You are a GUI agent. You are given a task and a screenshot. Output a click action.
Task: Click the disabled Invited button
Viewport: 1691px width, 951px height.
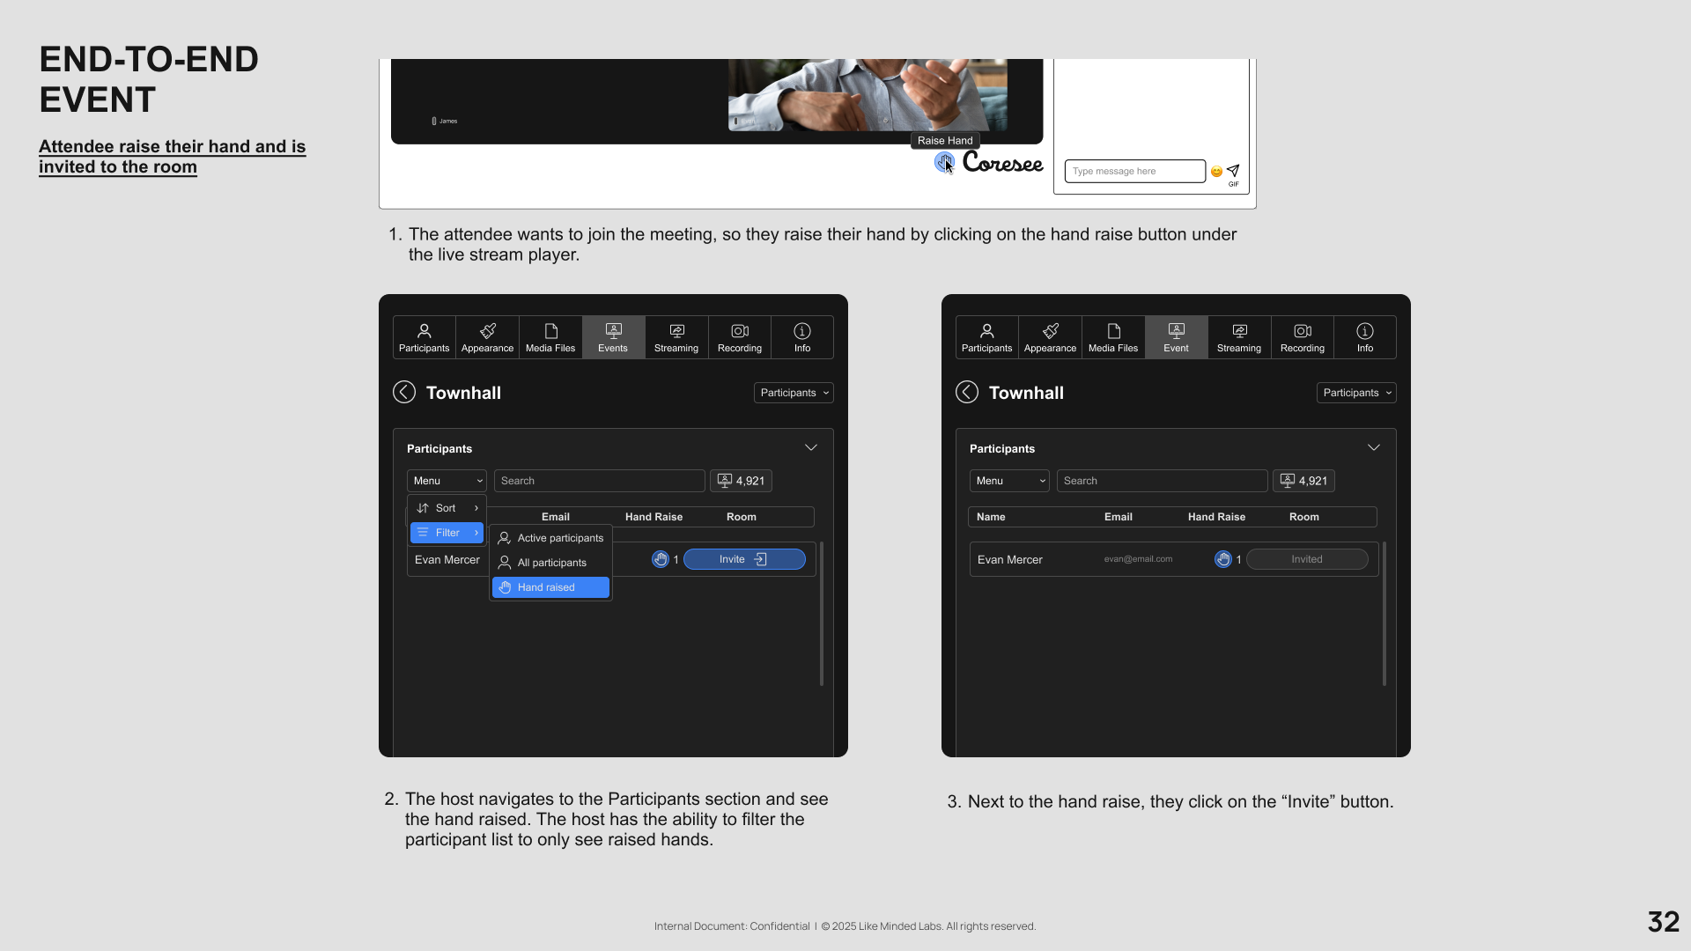coord(1307,559)
